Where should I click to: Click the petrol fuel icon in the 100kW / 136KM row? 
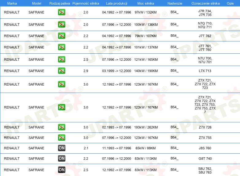point(61,25)
